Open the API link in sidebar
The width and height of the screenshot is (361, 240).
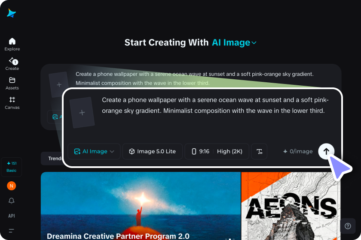click(11, 216)
